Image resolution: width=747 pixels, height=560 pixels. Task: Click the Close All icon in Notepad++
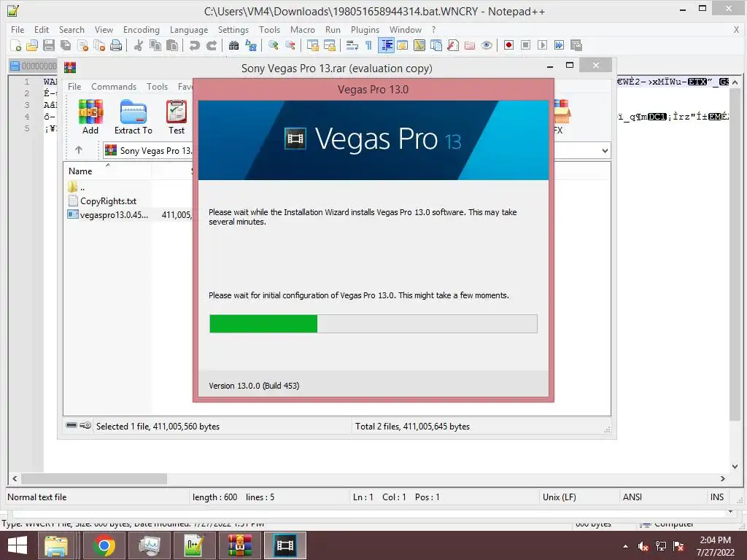point(99,45)
